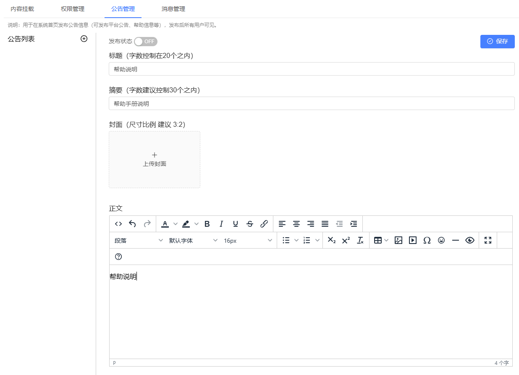Insert media video into the editor
This screenshot has width=519, height=375.
(413, 240)
